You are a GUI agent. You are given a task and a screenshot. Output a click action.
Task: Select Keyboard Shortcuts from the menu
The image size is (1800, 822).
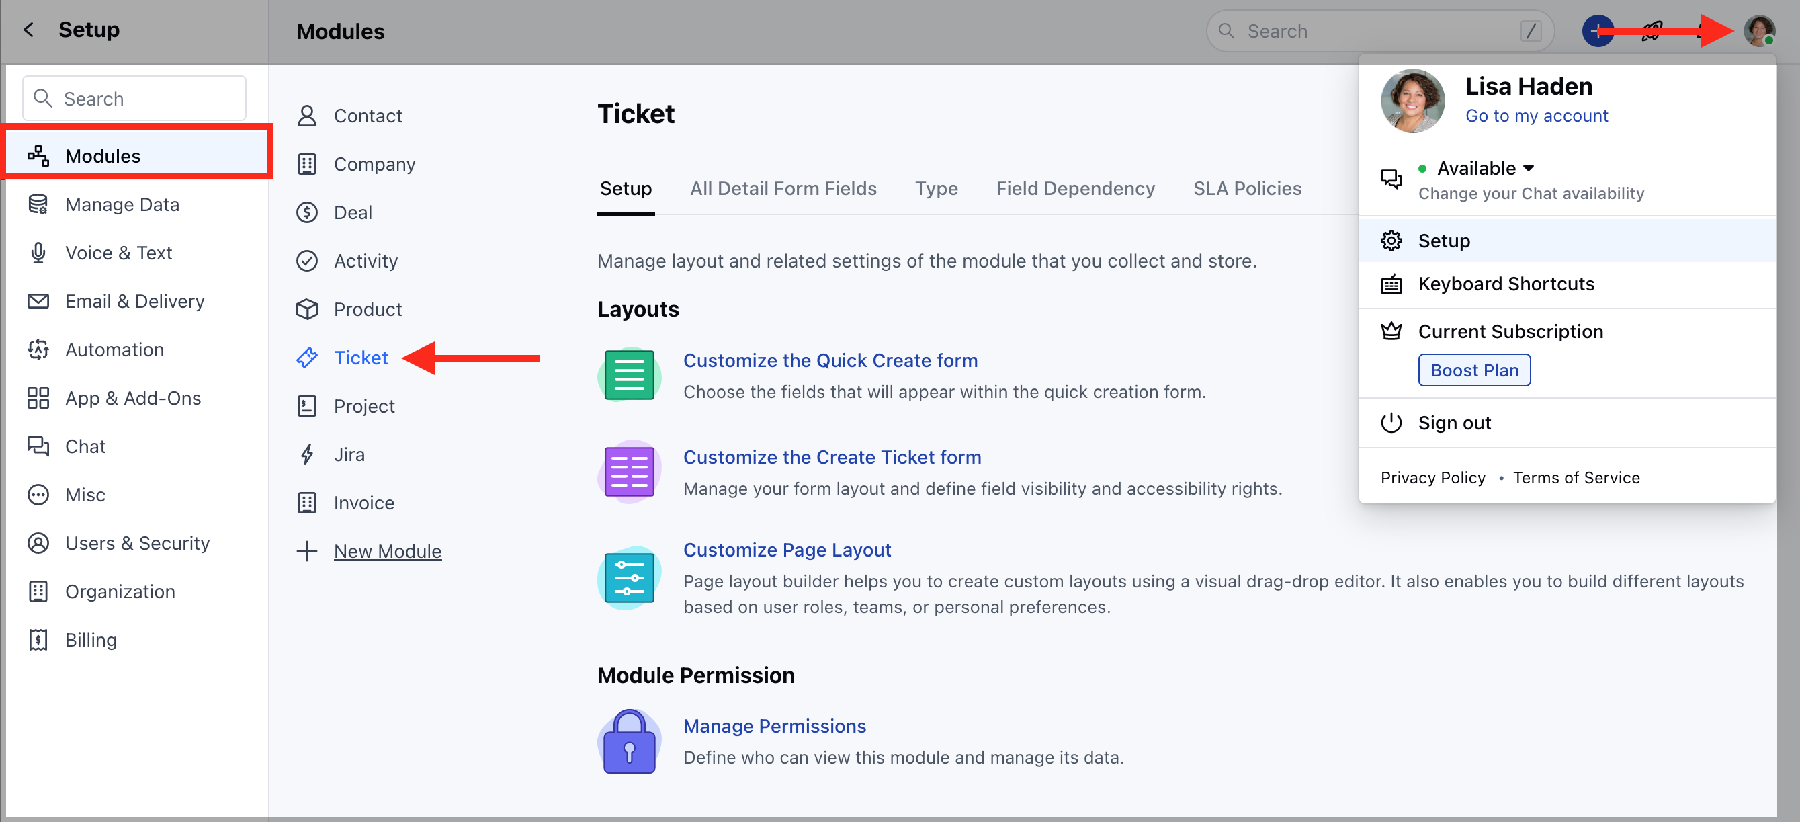1506,283
